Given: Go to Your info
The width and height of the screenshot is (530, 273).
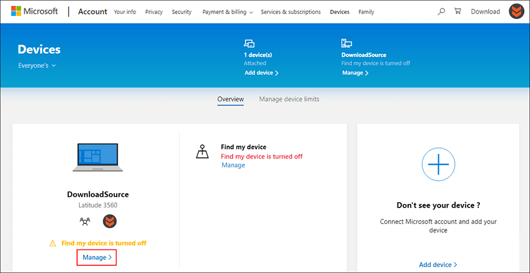Looking at the screenshot, I should coord(125,12).
